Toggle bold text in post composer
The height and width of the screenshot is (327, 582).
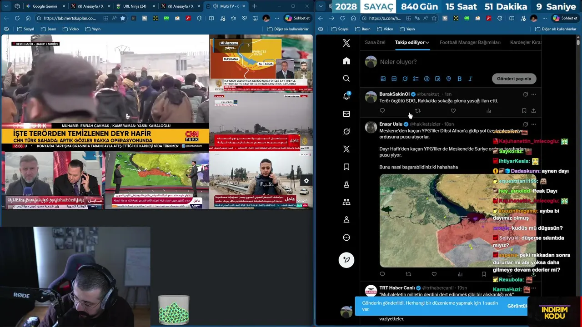(459, 79)
